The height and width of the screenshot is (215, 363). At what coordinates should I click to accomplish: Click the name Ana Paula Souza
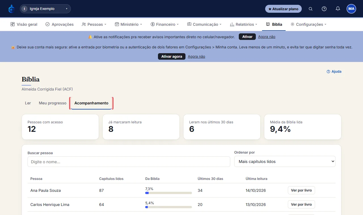point(45,190)
